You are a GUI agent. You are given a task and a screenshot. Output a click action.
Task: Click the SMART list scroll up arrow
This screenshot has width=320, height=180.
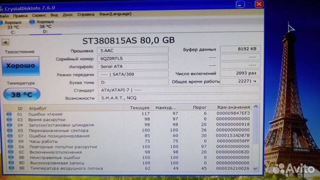(256, 107)
